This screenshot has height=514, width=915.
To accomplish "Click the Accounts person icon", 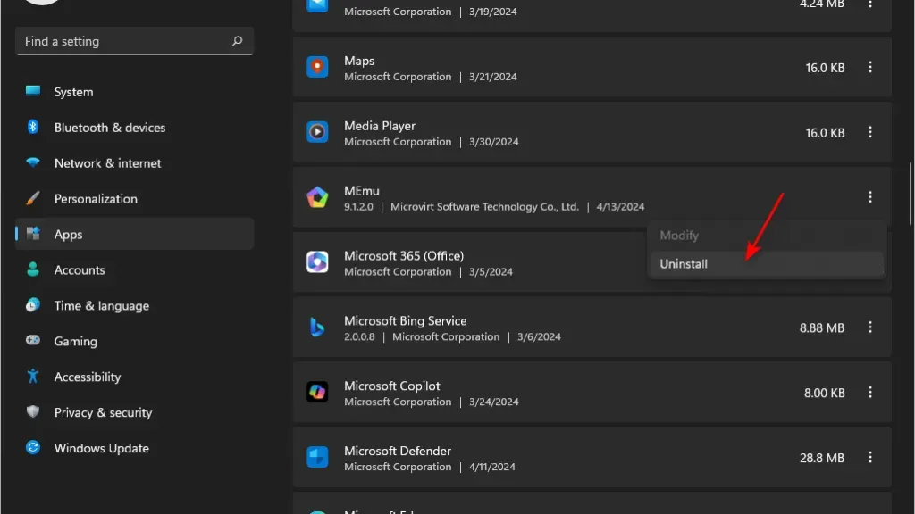I will 33,269.
